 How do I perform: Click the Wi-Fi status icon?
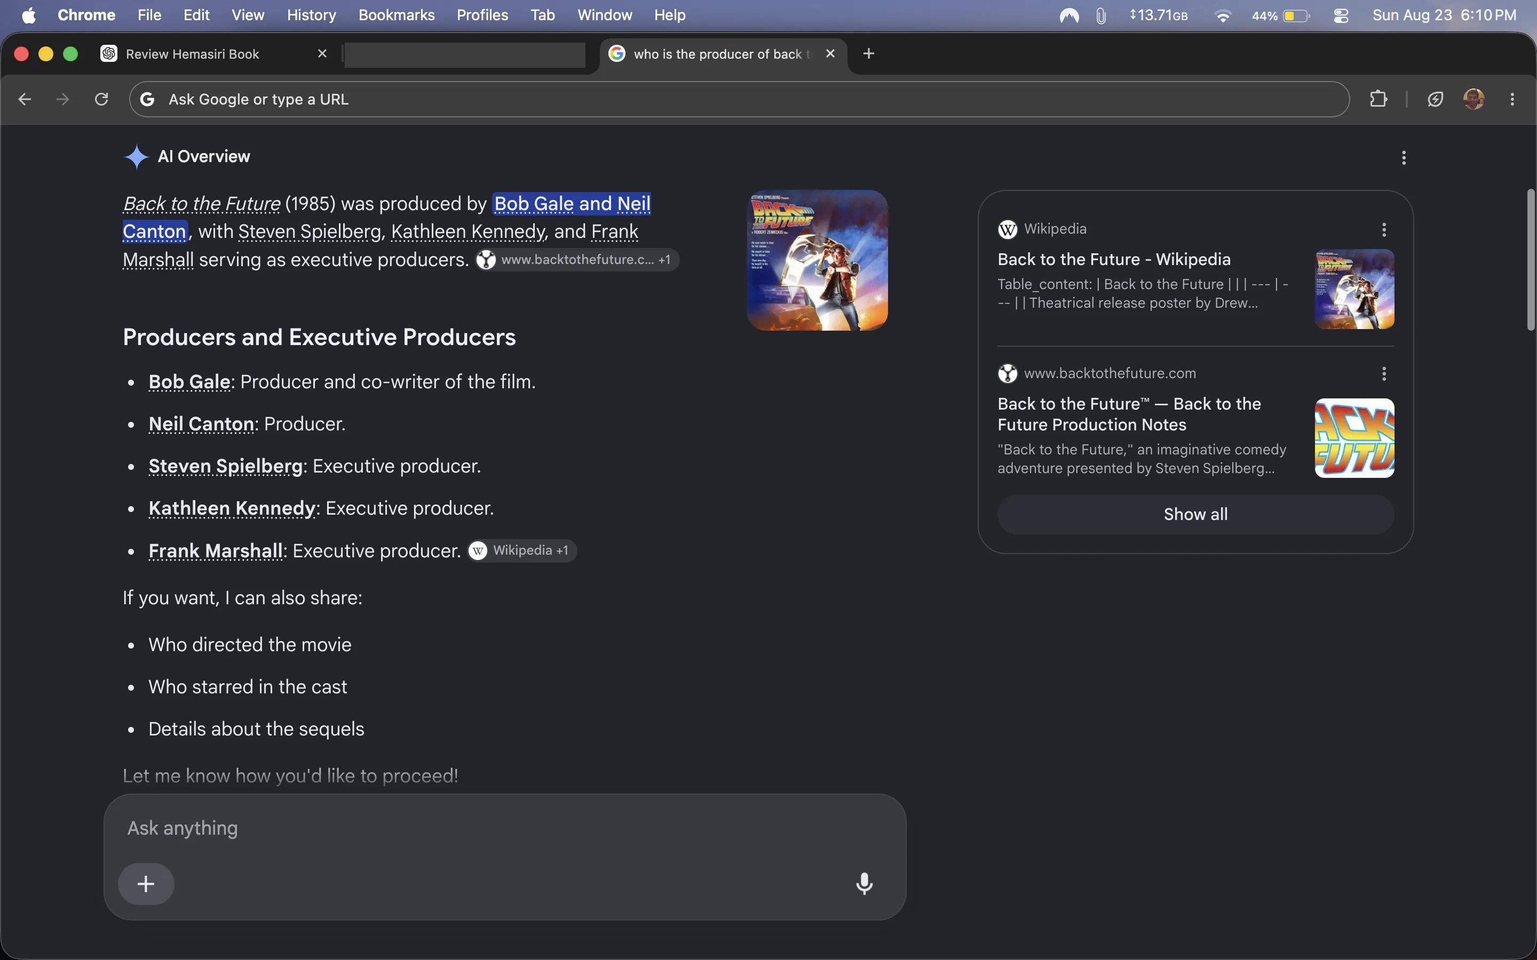point(1223,15)
